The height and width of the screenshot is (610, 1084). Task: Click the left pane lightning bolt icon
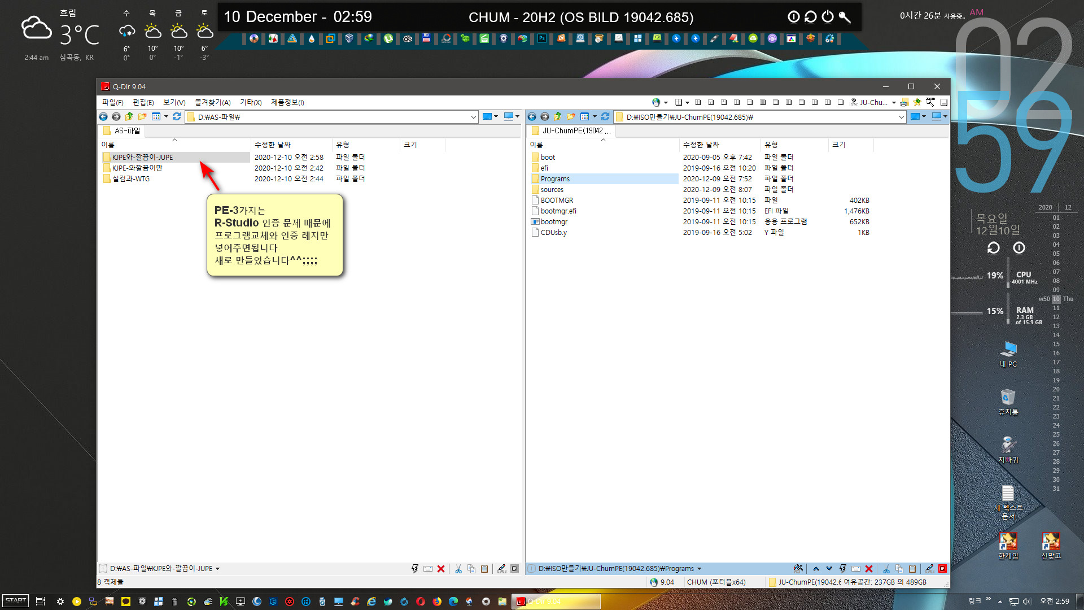[415, 569]
